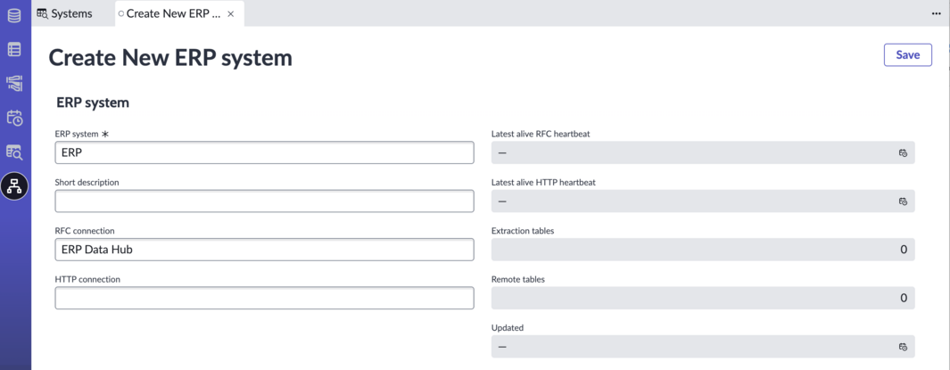
Task: Close the Create New ERP tab
Action: (231, 14)
